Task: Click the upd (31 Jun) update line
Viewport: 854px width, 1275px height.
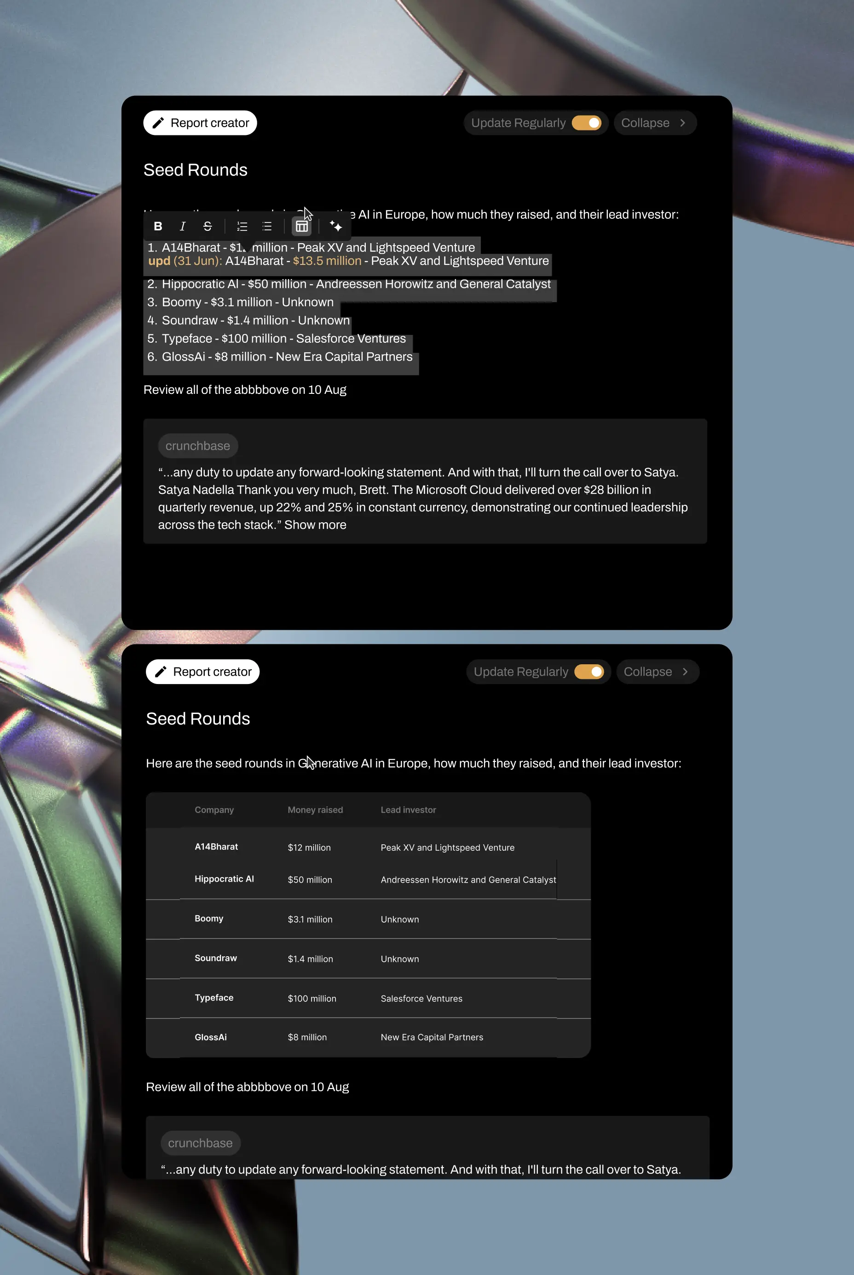Action: (349, 261)
